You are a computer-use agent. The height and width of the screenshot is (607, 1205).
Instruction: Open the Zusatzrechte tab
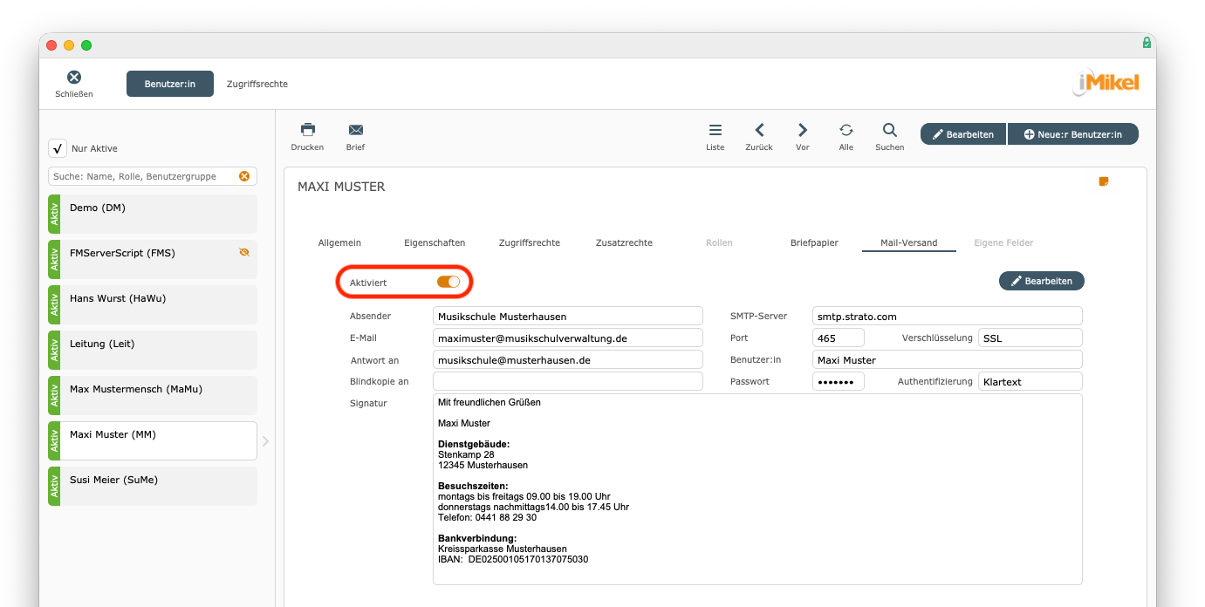(x=624, y=242)
